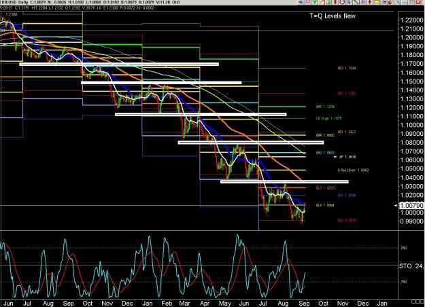Click the red swirl toolbar icon
This screenshot has width=425, height=307.
[x=390, y=2]
